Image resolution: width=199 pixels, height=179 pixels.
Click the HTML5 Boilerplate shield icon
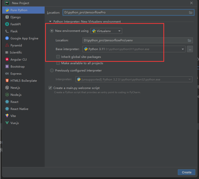tap(7, 80)
